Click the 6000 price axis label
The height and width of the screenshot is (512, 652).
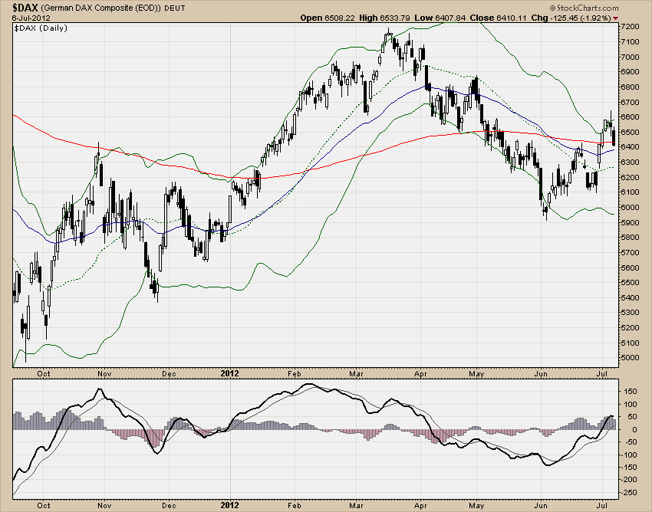tap(630, 208)
